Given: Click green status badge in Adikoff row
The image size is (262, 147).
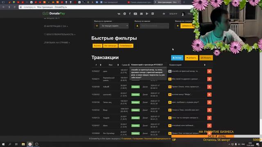Looking at the screenshot, I should pyautogui.click(x=136, y=87).
